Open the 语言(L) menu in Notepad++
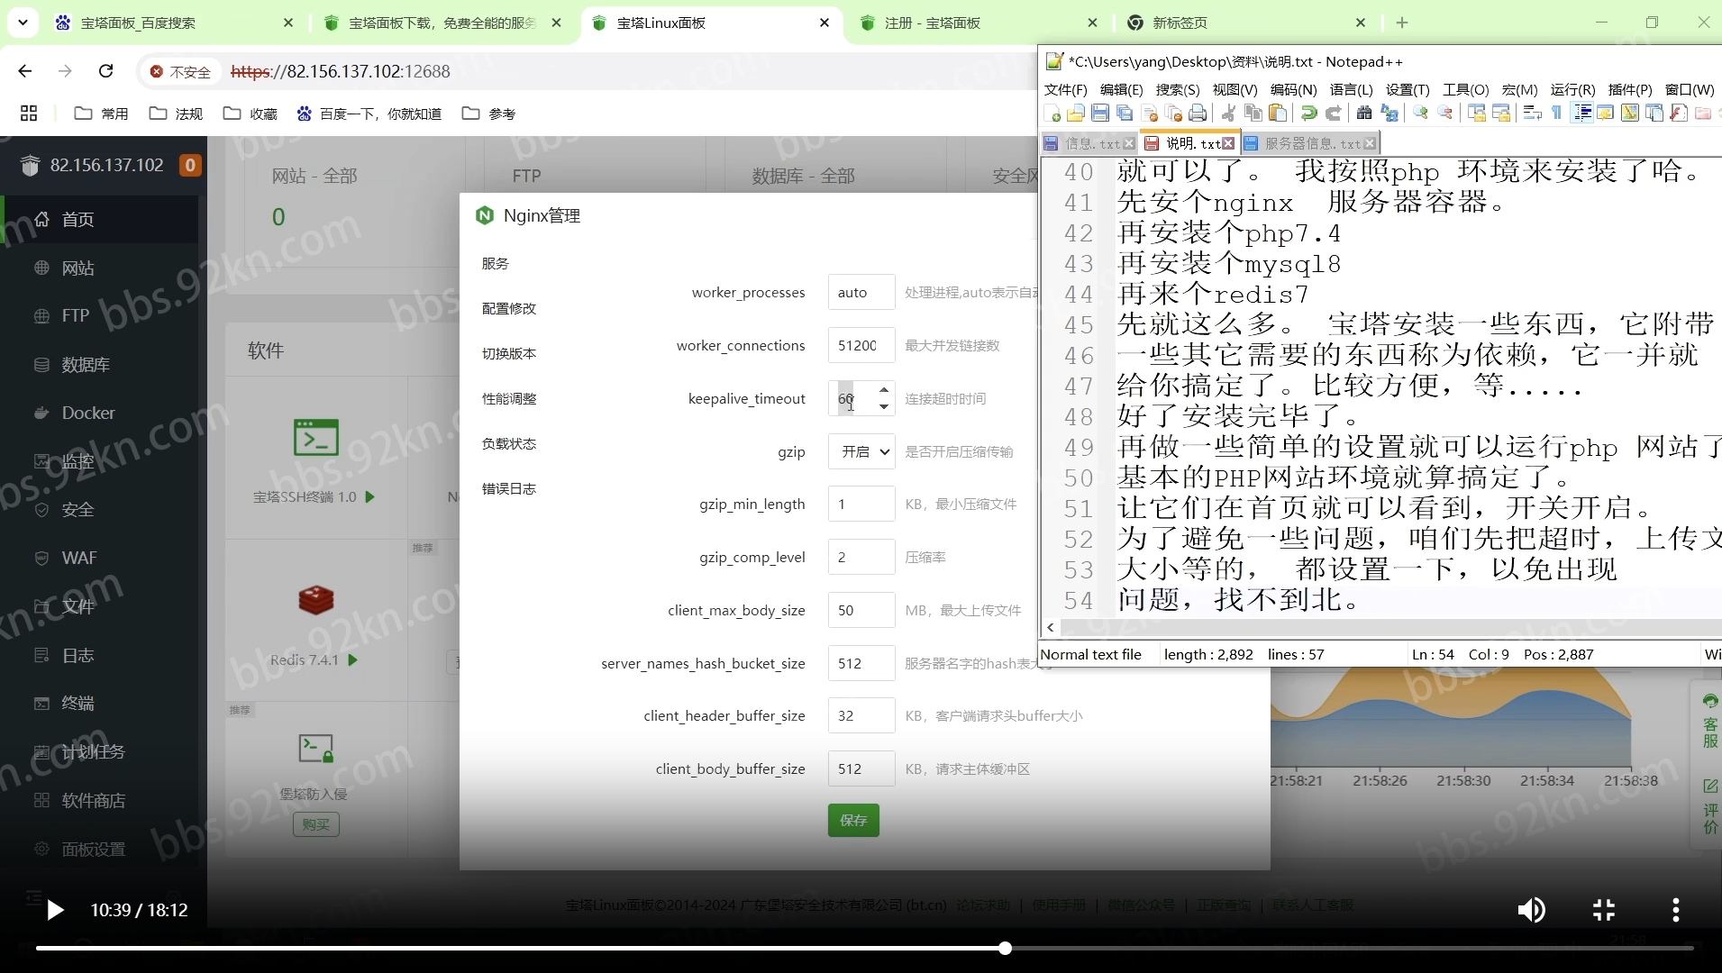This screenshot has width=1722, height=973. tap(1351, 89)
